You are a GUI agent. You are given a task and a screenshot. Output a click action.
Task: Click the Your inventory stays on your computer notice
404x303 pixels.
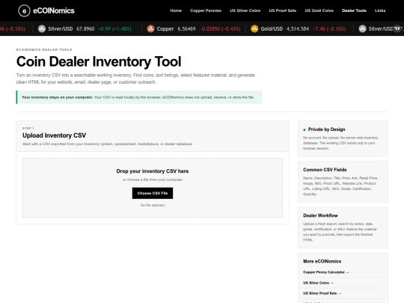pos(139,97)
